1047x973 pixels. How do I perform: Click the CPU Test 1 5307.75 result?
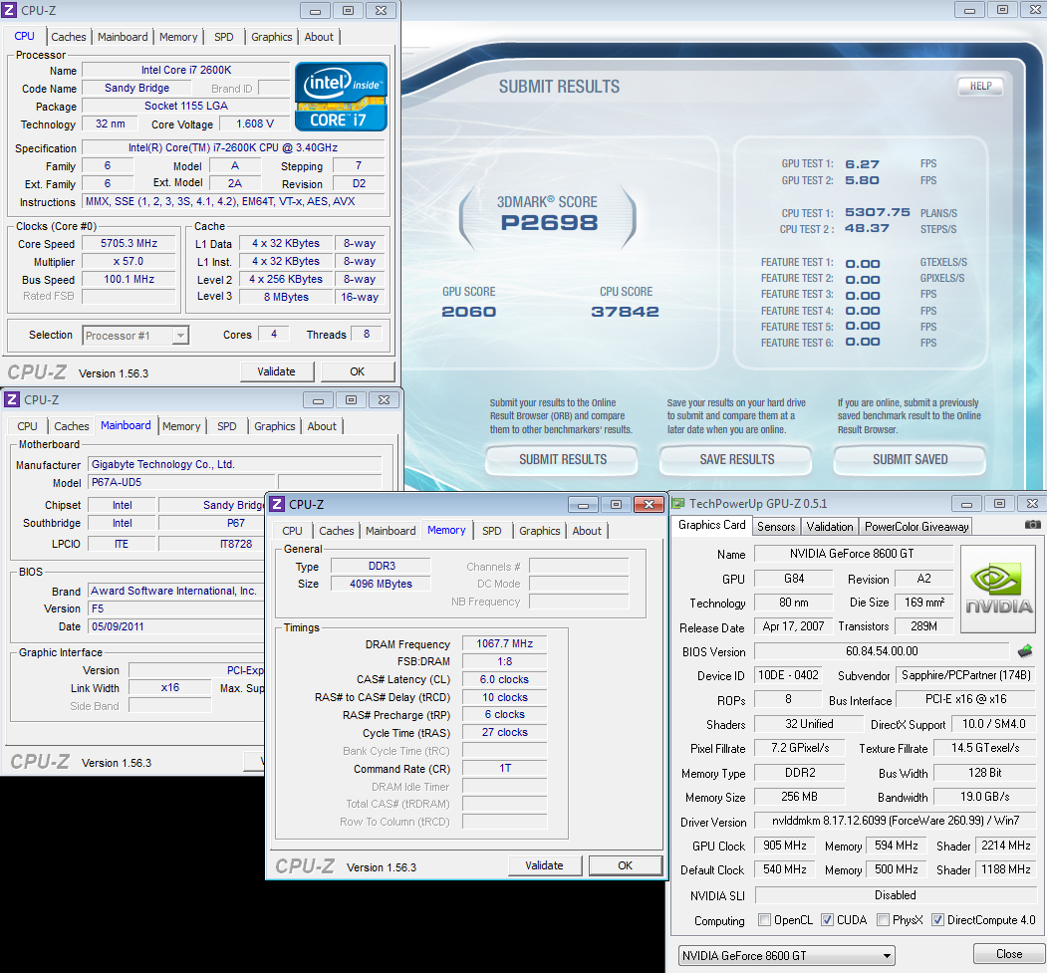pos(878,212)
